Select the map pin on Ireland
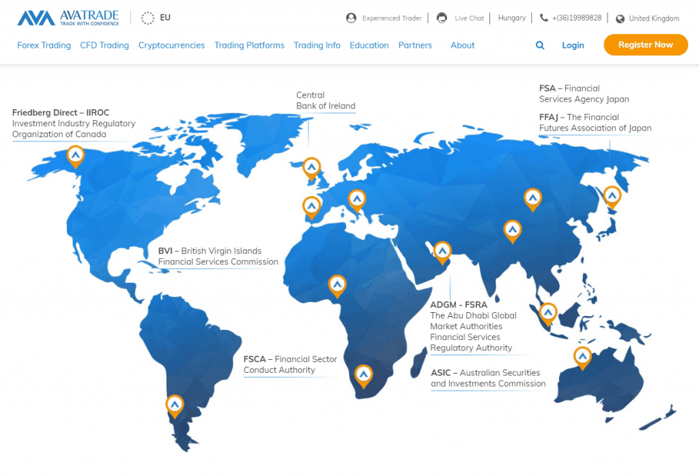 pos(312,167)
